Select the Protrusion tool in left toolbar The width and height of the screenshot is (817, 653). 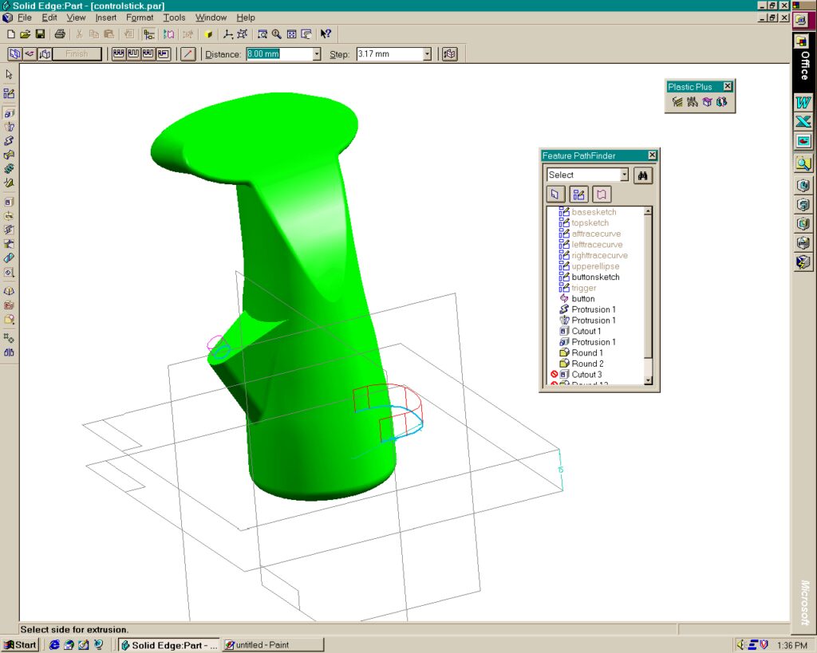(9, 113)
